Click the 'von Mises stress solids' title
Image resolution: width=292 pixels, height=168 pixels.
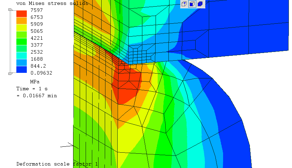coord(52,3)
